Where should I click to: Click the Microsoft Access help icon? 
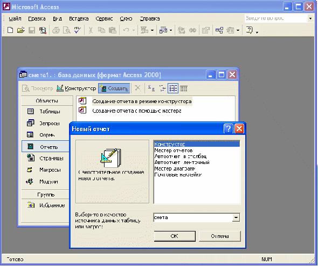click(x=249, y=30)
